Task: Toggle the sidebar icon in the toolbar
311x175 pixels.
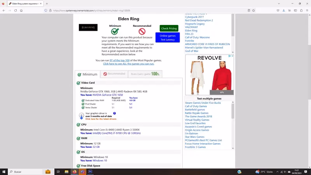Action: point(295,10)
